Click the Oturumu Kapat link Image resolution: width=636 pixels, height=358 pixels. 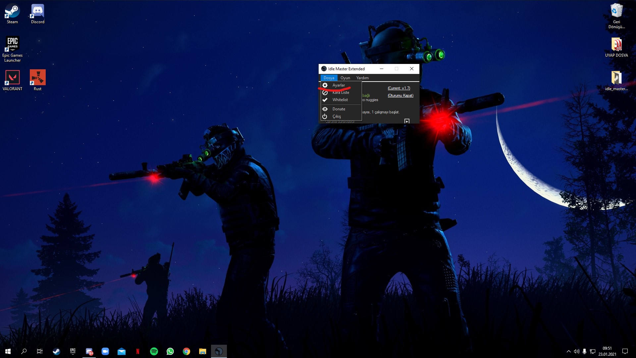[400, 95]
